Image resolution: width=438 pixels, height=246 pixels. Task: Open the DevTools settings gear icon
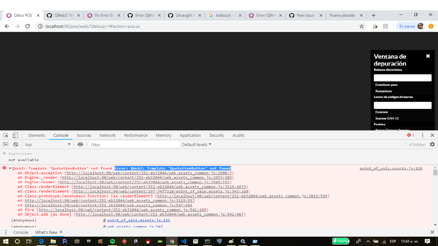tap(433, 144)
